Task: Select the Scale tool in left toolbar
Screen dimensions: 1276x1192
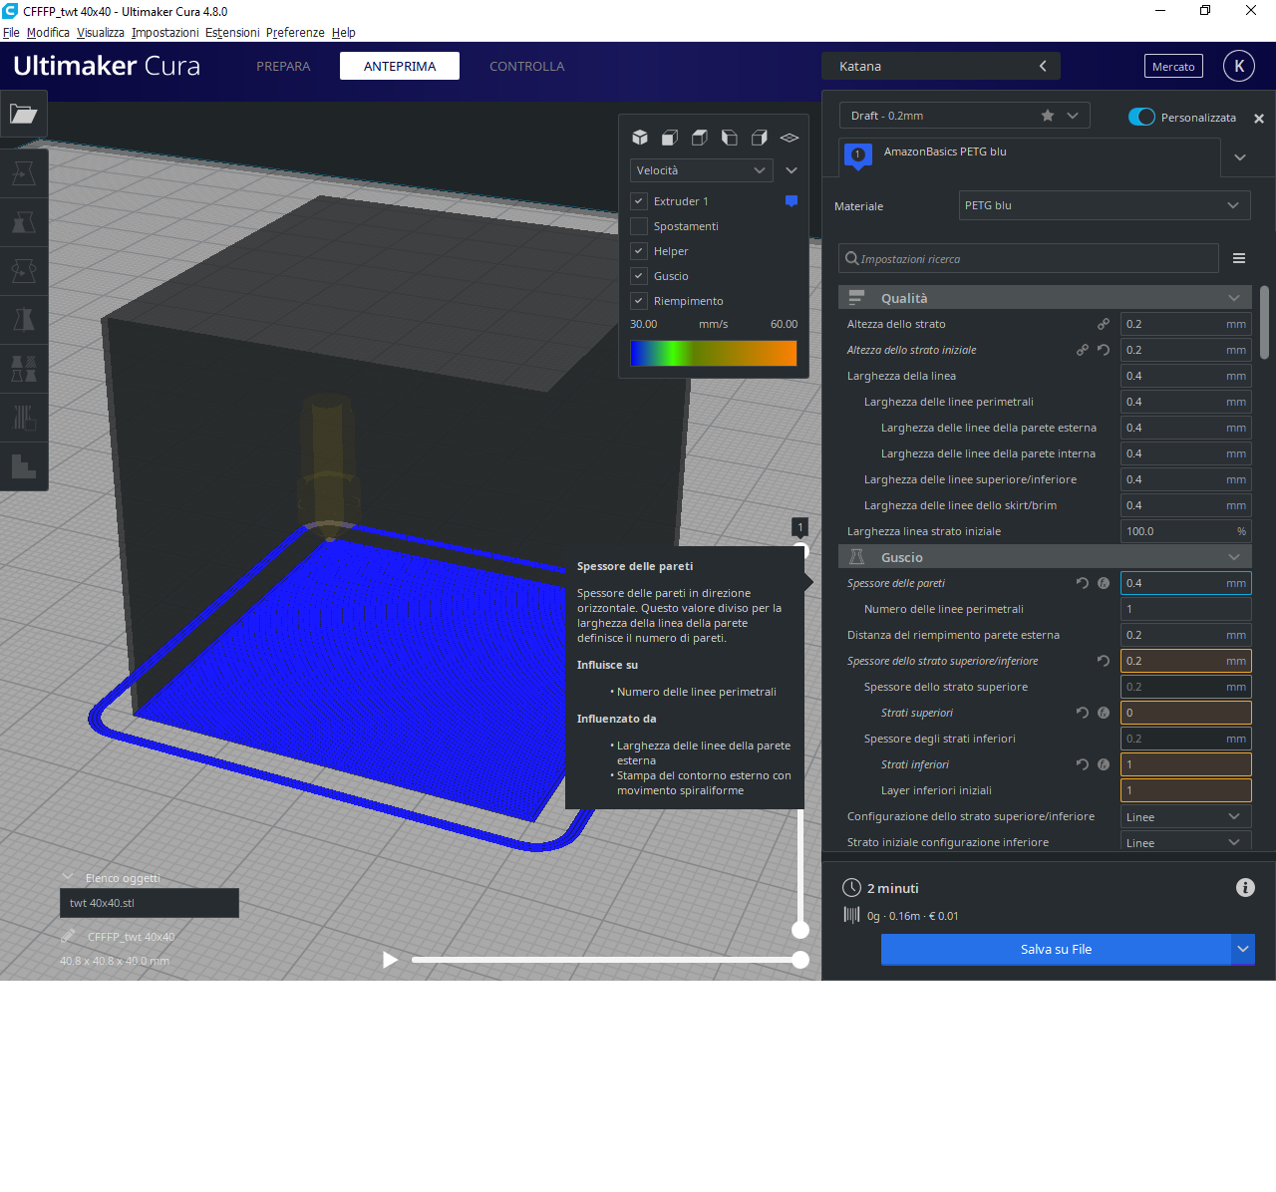Action: click(x=23, y=222)
